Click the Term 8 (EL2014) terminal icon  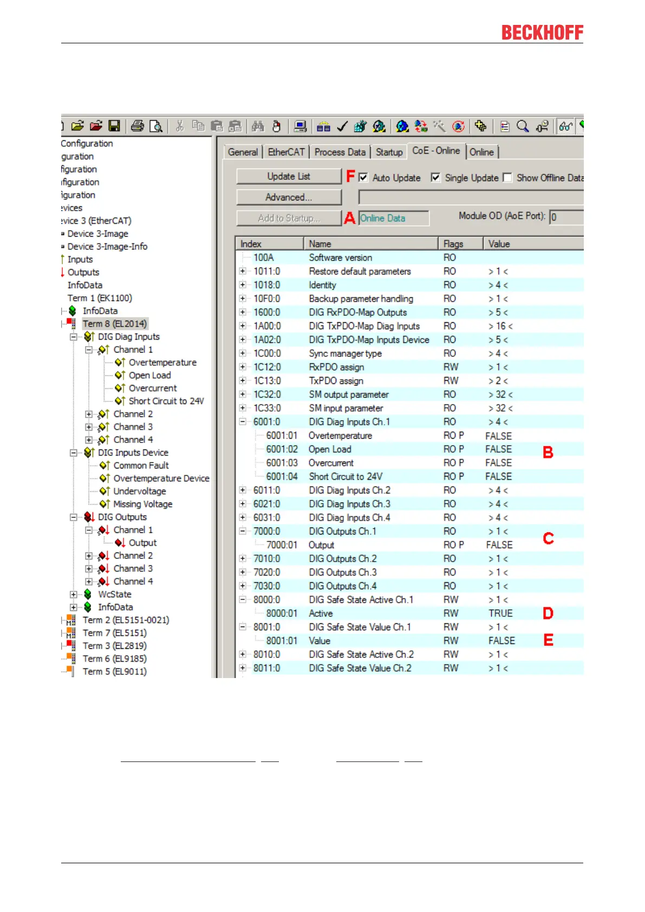click(x=71, y=323)
